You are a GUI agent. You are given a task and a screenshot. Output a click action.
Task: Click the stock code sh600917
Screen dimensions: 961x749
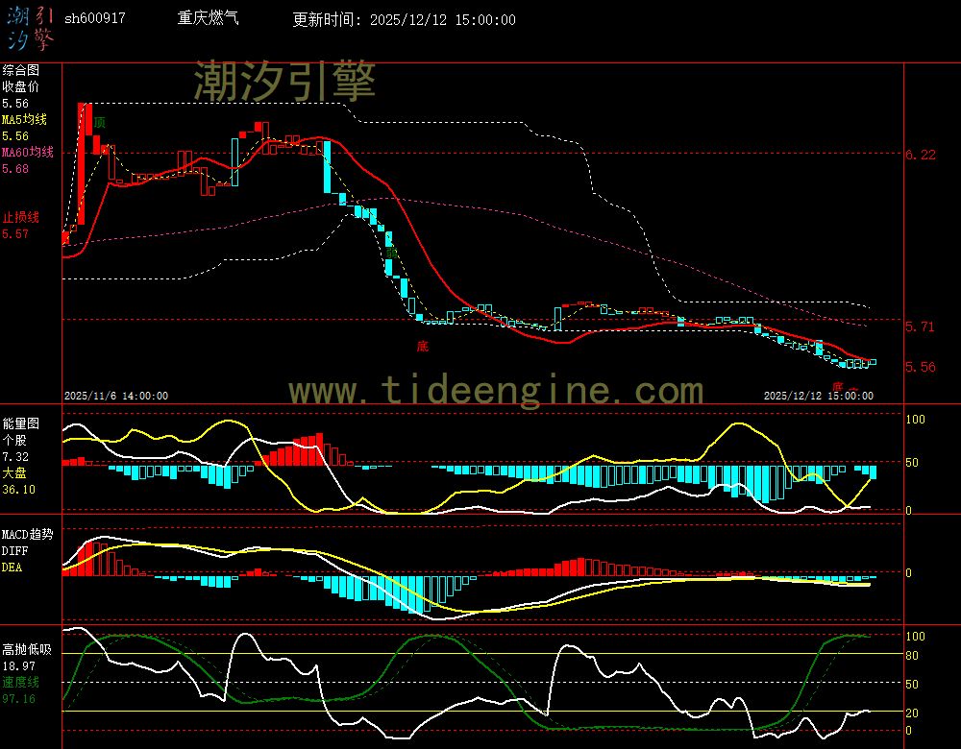(x=94, y=19)
